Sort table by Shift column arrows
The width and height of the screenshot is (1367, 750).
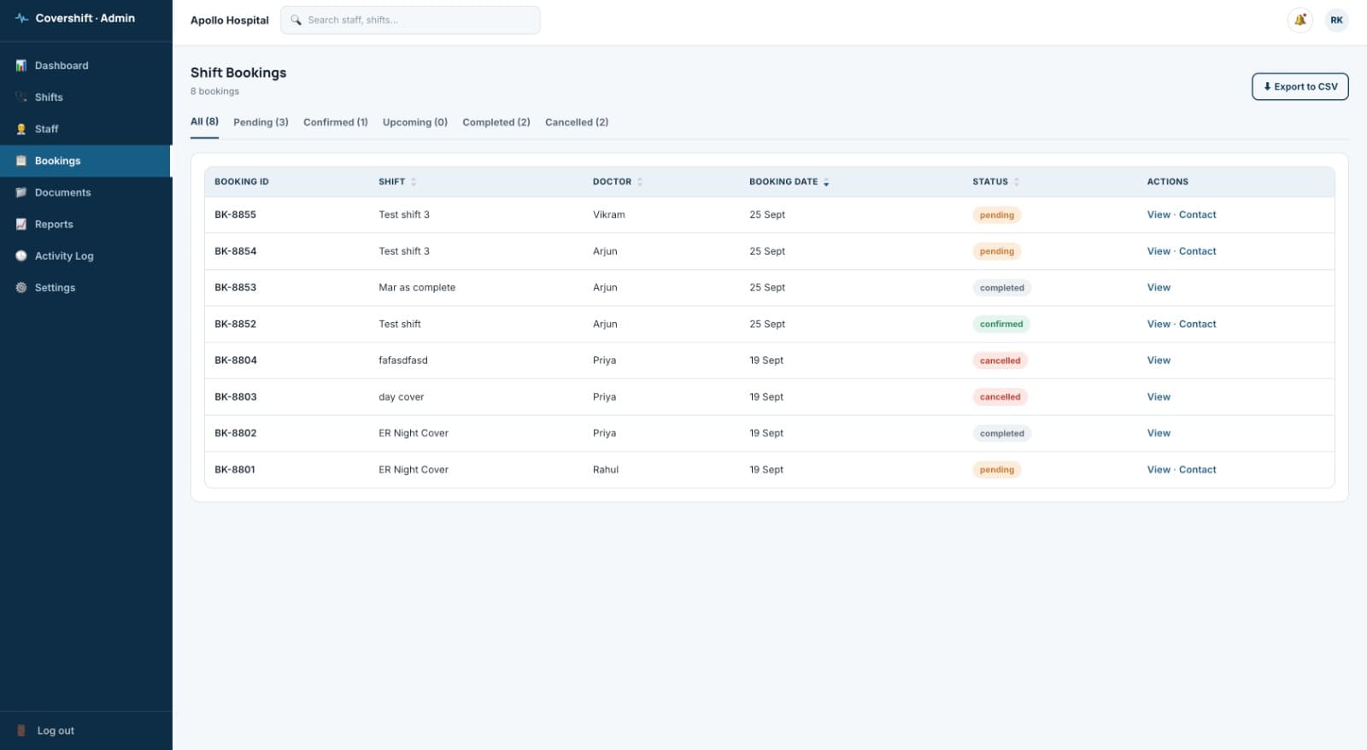414,182
